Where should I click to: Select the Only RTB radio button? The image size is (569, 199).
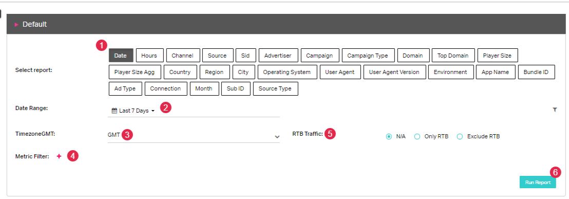click(x=418, y=137)
